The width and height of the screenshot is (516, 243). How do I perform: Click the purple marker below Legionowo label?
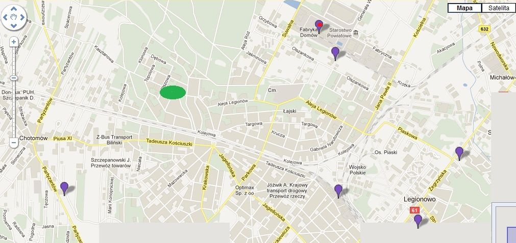(418, 220)
